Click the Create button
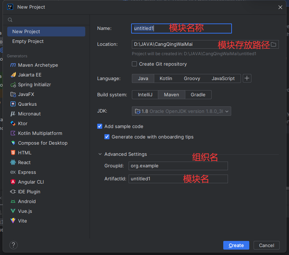This screenshot has height=255, width=289. point(236,245)
